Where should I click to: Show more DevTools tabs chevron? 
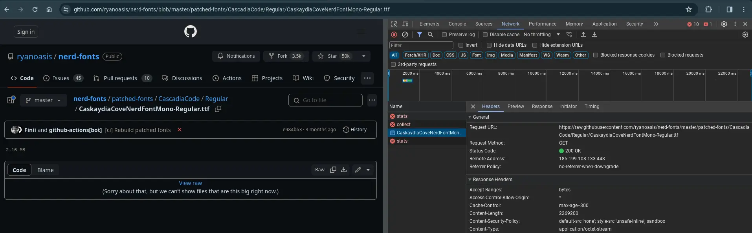coord(656,24)
